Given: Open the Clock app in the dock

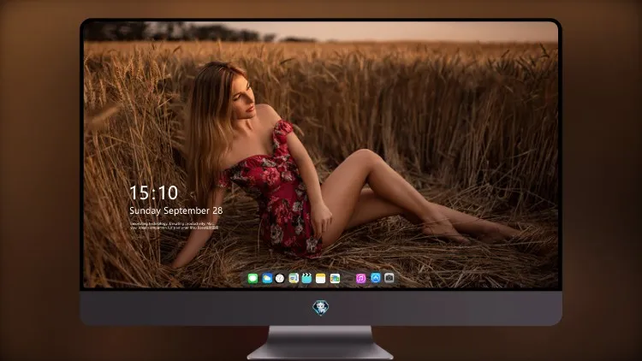Looking at the screenshot, I should coord(280,279).
